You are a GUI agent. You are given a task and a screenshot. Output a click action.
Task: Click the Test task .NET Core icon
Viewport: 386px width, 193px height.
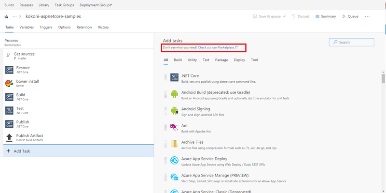[x=9, y=111]
